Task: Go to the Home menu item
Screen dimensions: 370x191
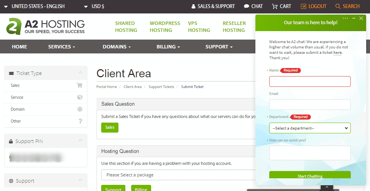Action: (19, 47)
